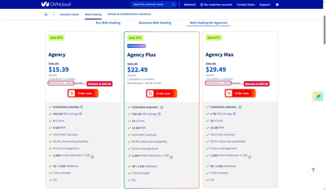Viewport: 326px width, 191px height.
Task: Focus the domain name search field
Action: coord(154,4)
